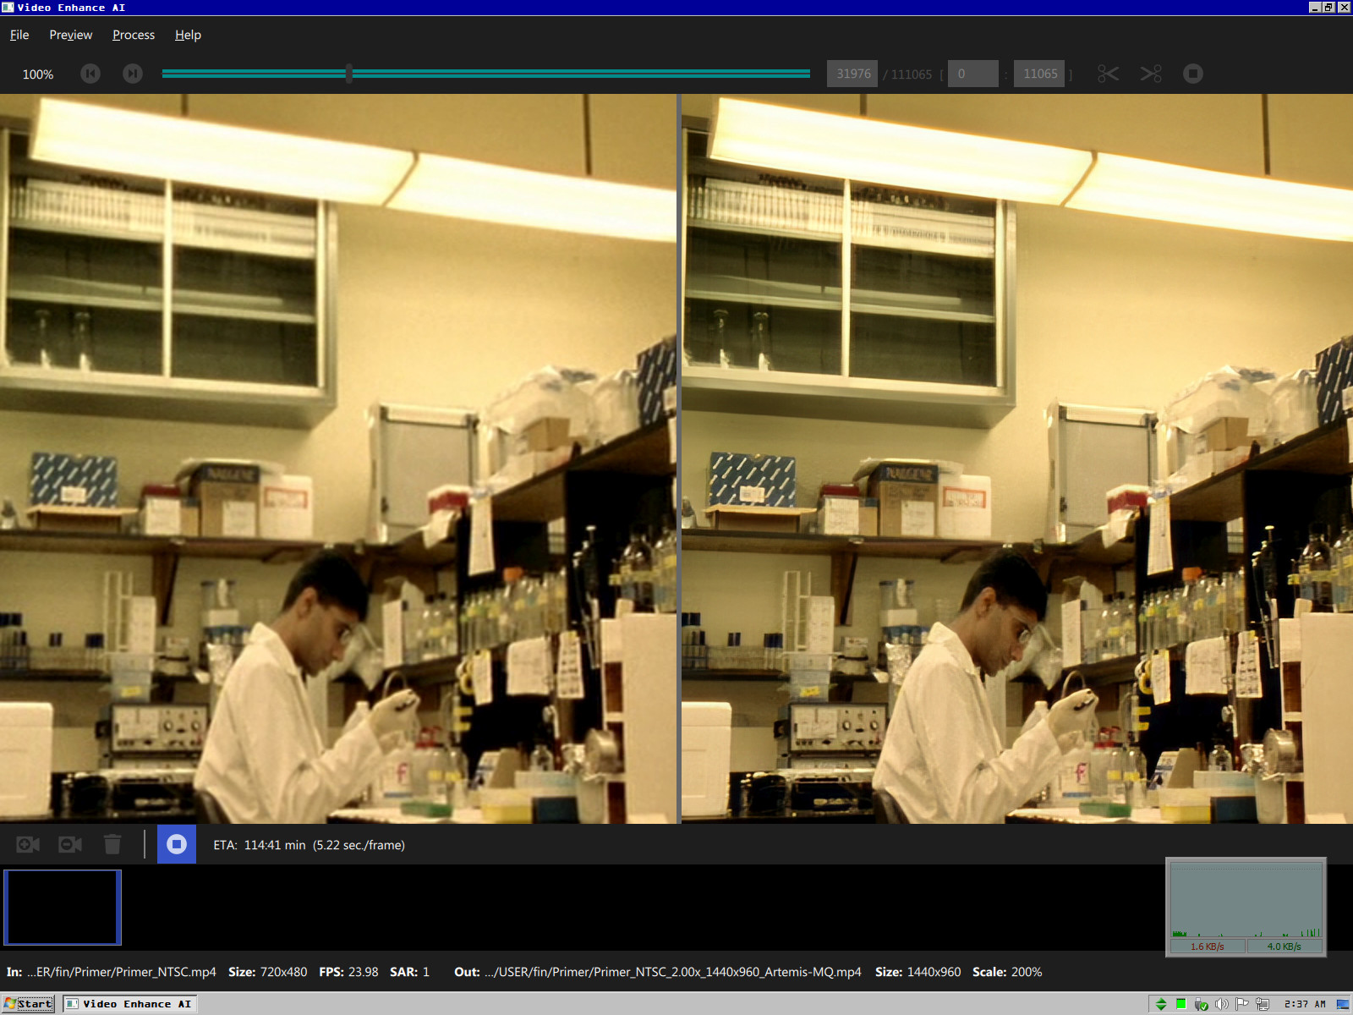Screen dimensions: 1353x1015
Task: Click the USB safely remove tray icon
Action: coord(1201,1004)
